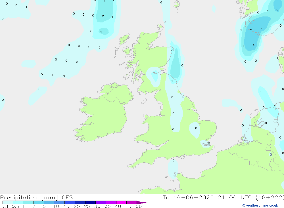Click the '25' legend scale label
284x208 pixels.
[87, 206]
